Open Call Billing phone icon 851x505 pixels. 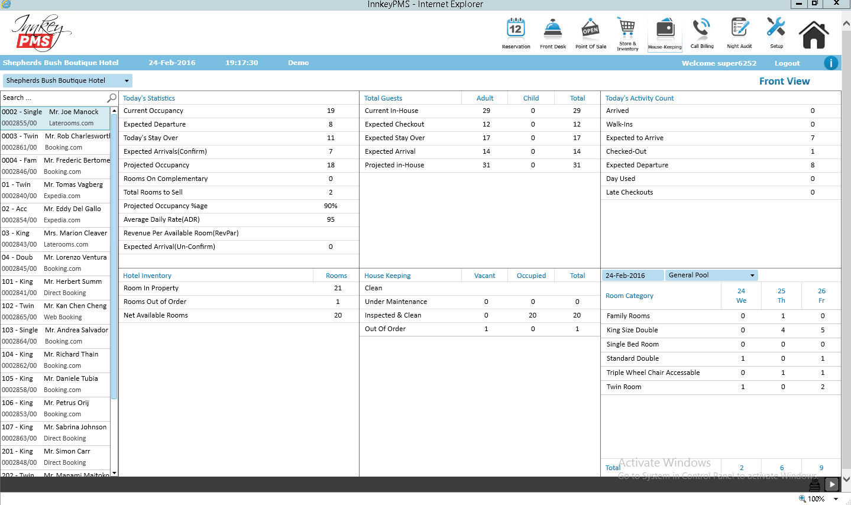click(702, 28)
